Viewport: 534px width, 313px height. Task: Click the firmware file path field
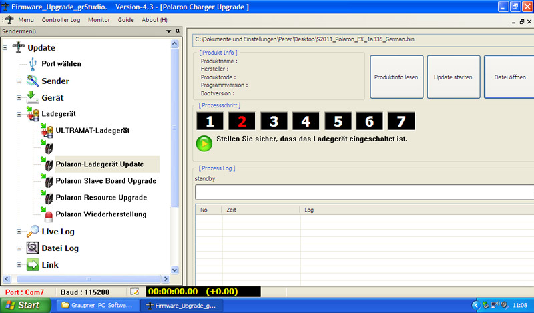click(x=363, y=39)
